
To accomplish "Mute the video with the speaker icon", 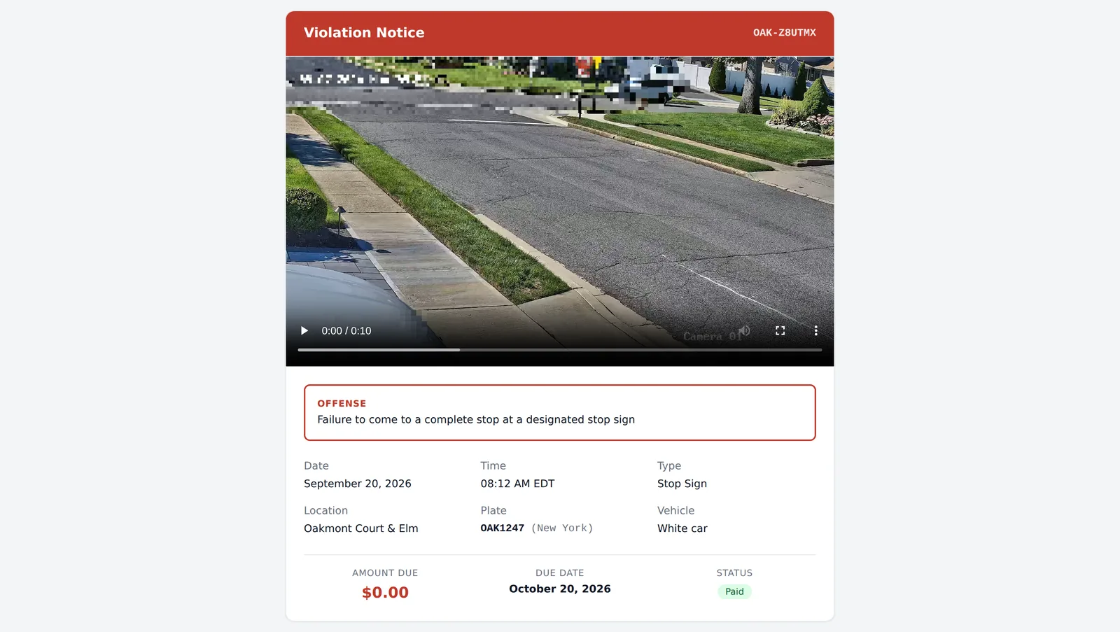I will pos(745,330).
